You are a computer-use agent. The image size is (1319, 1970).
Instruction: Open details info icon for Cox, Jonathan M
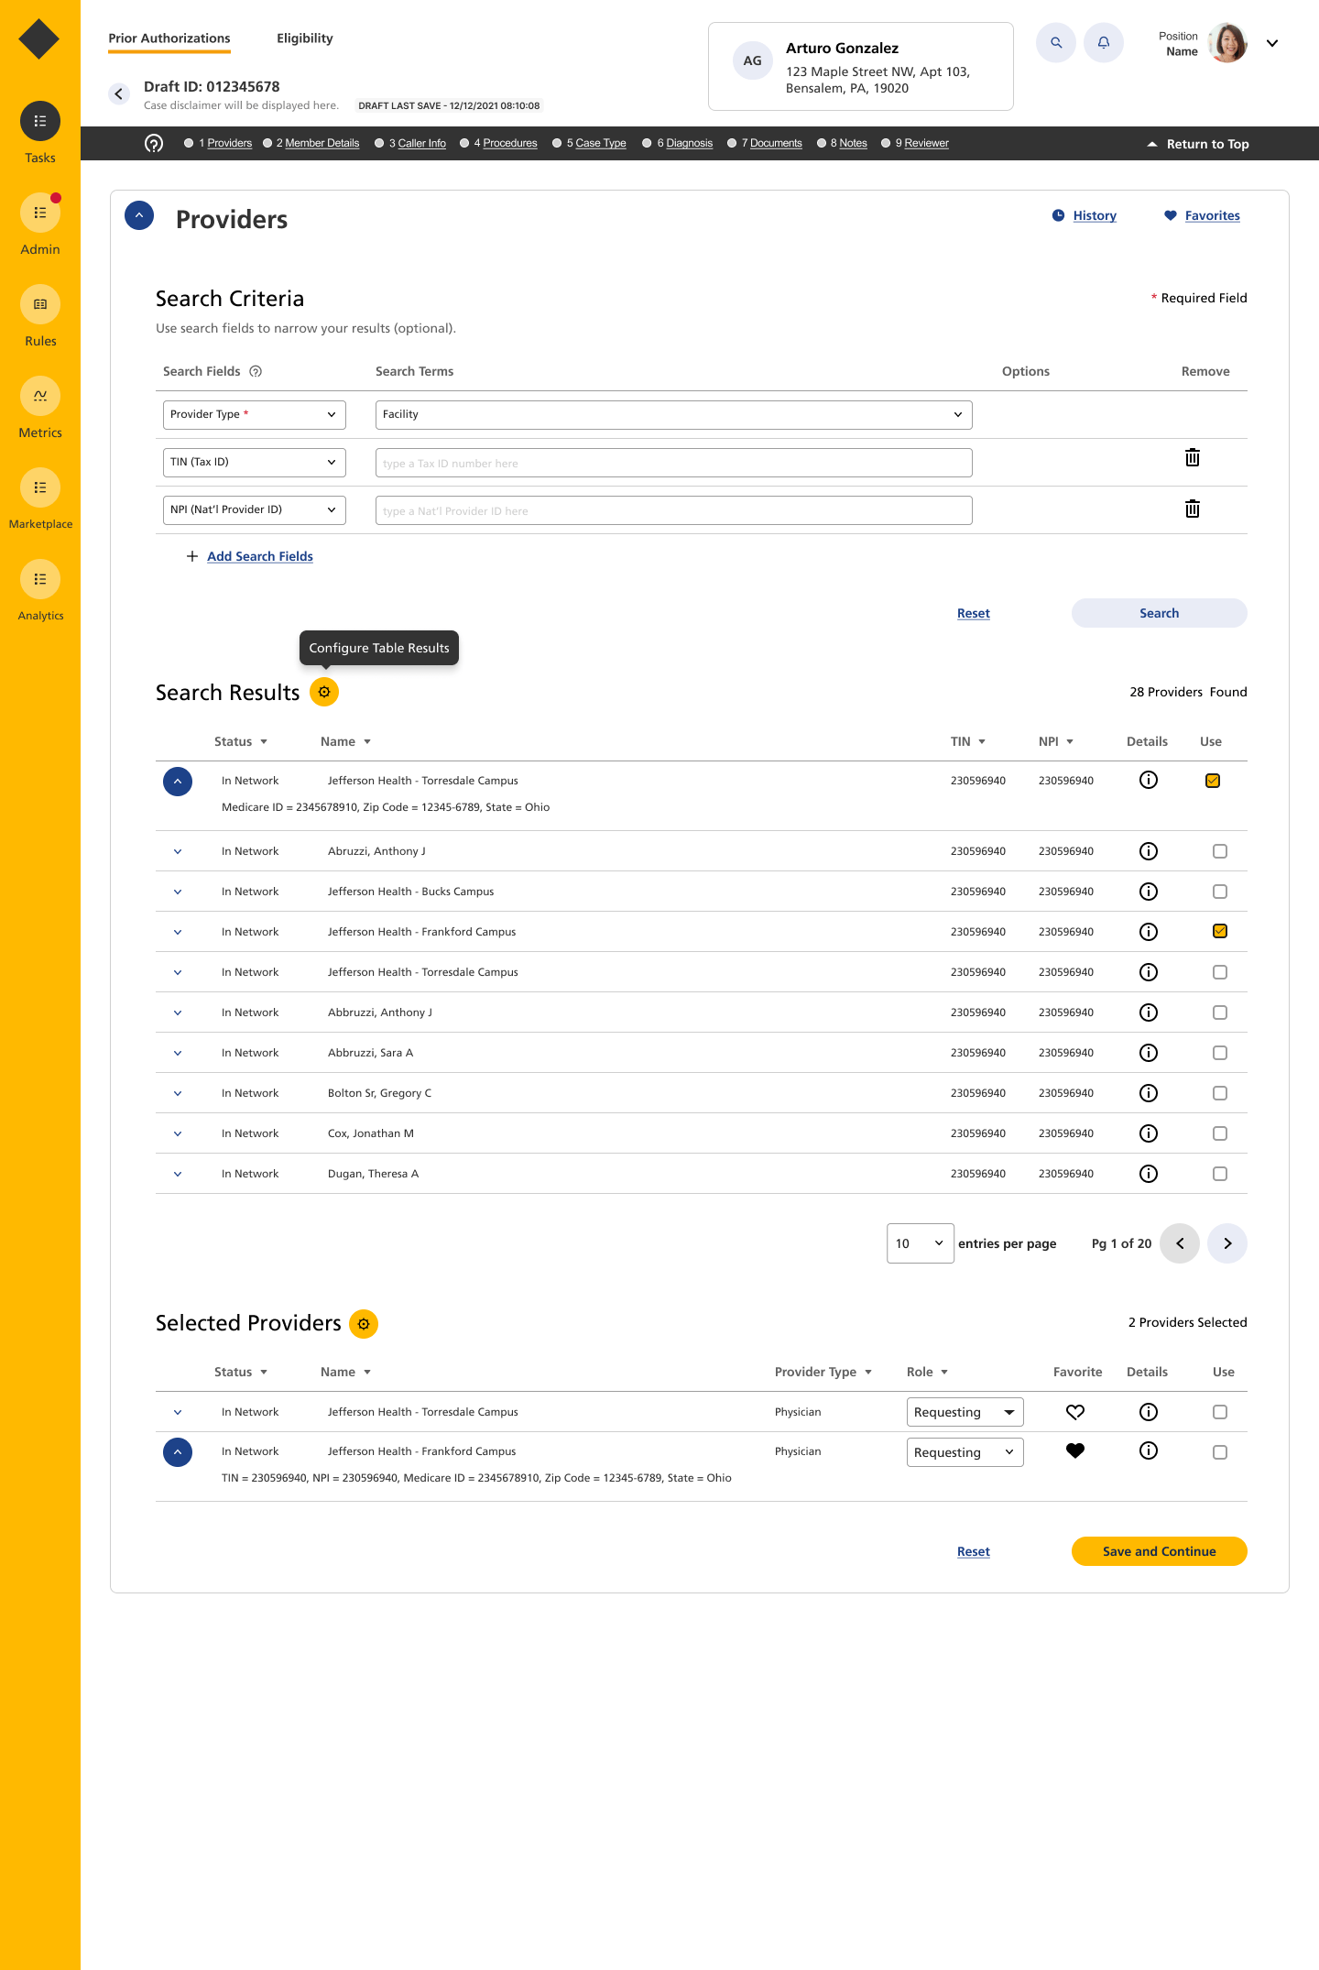(x=1148, y=1133)
